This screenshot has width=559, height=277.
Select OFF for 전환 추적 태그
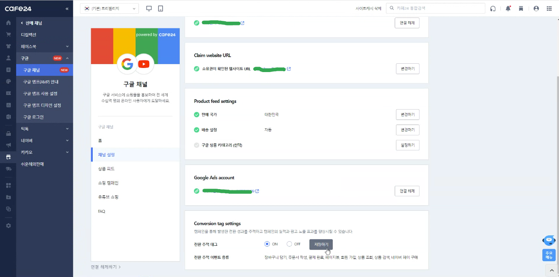pyautogui.click(x=289, y=244)
